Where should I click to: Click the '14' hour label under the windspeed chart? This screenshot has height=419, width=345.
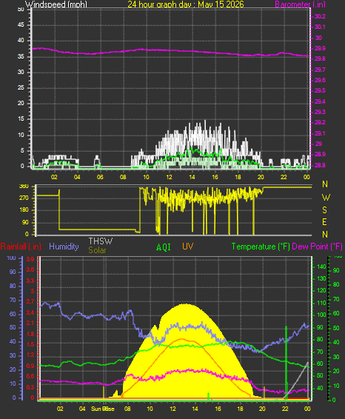click(x=192, y=177)
